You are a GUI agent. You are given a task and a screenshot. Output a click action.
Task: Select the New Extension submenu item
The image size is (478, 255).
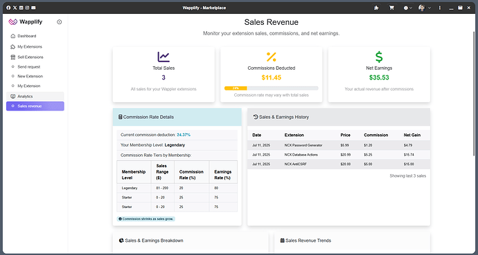pyautogui.click(x=35, y=76)
